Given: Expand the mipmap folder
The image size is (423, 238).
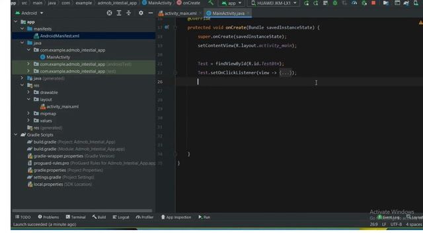Looking at the screenshot, I should coord(28,114).
